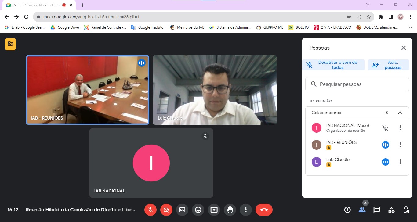The width and height of the screenshot is (417, 222).
Task: Open more options for Luiz Claudio
Action: click(400, 162)
